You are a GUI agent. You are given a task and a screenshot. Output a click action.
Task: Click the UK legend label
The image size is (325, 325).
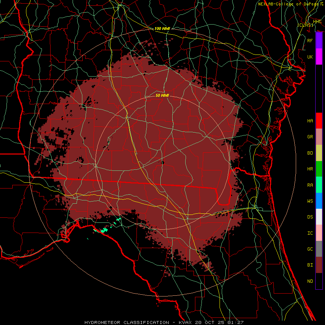[x=310, y=57]
